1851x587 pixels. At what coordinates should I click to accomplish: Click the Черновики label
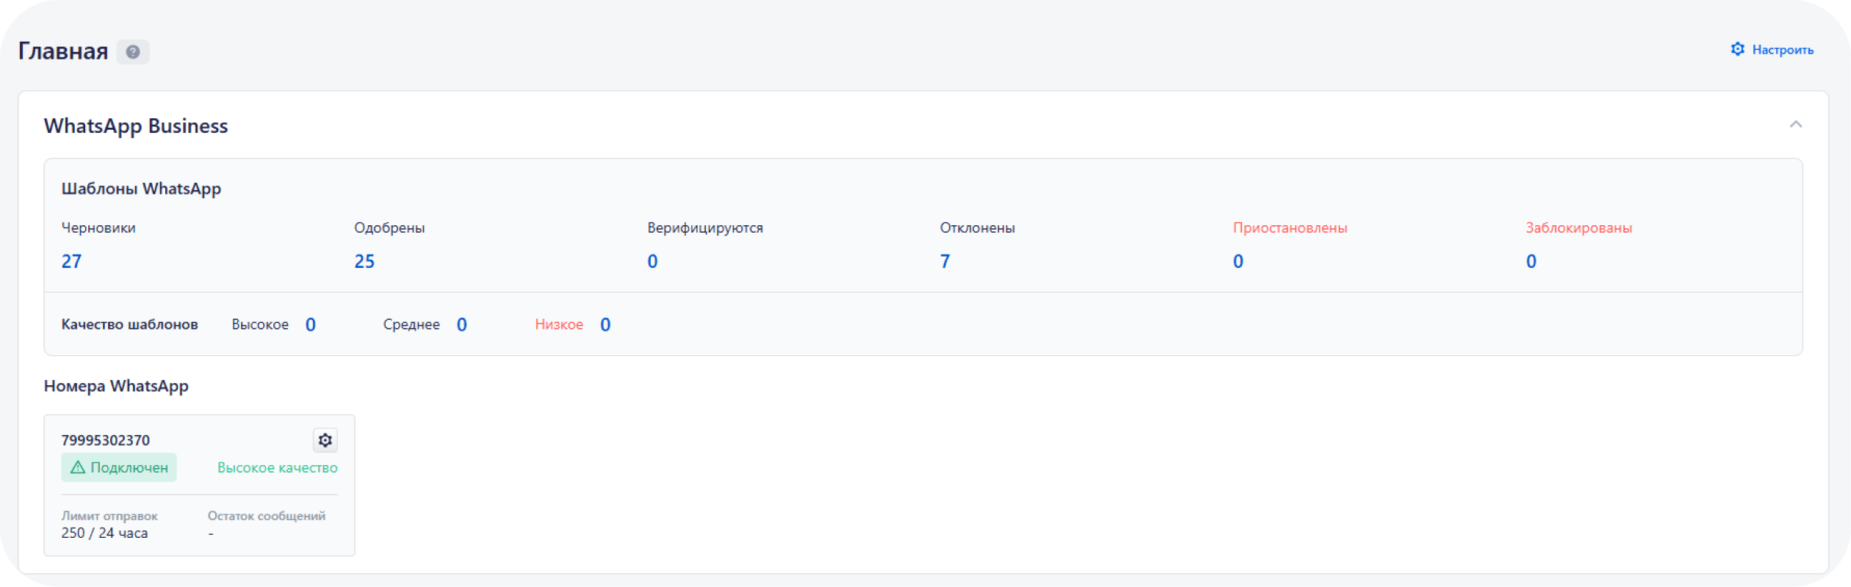click(98, 227)
